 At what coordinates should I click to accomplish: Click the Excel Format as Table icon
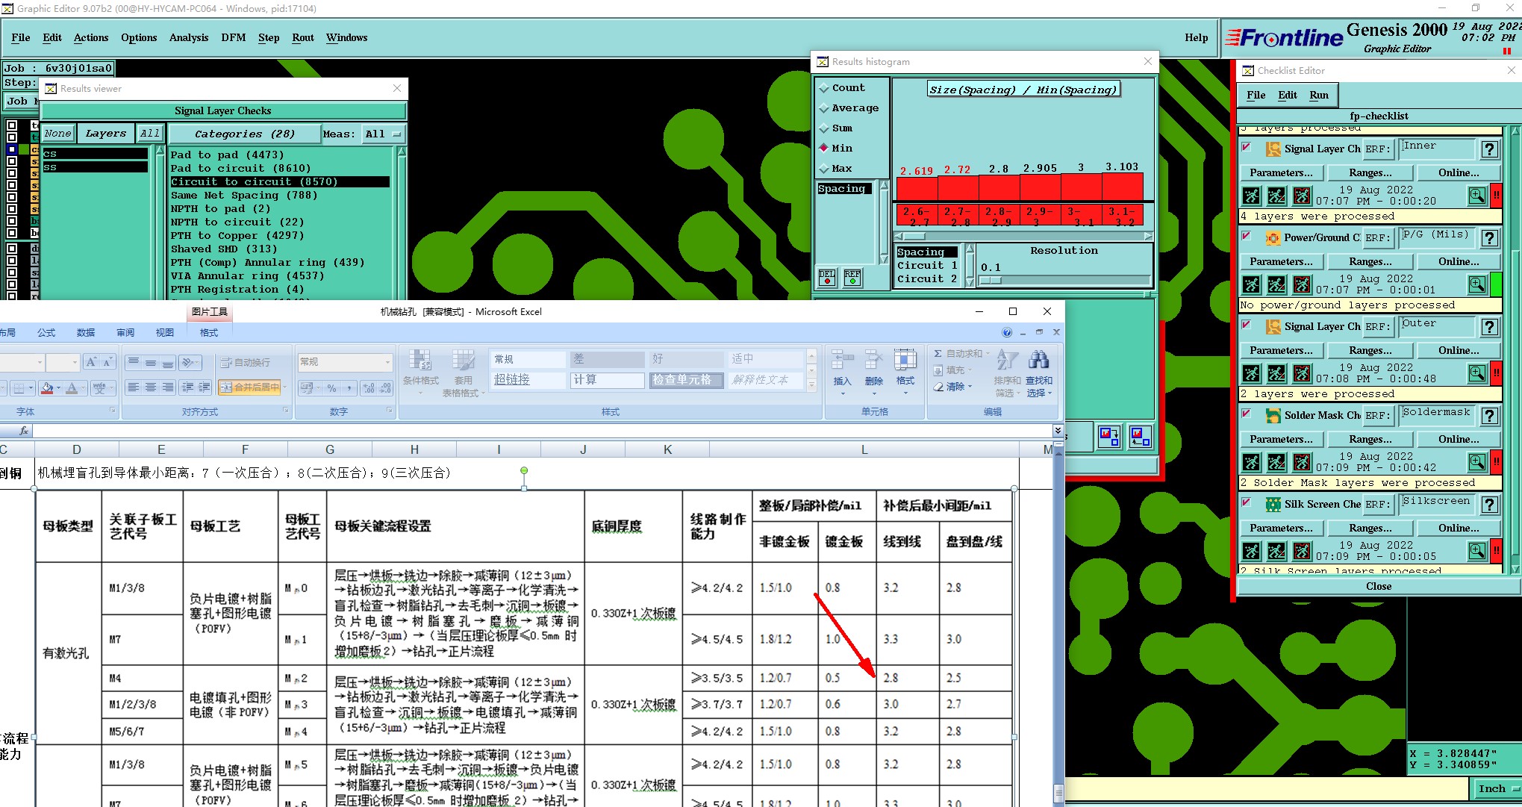pos(463,361)
